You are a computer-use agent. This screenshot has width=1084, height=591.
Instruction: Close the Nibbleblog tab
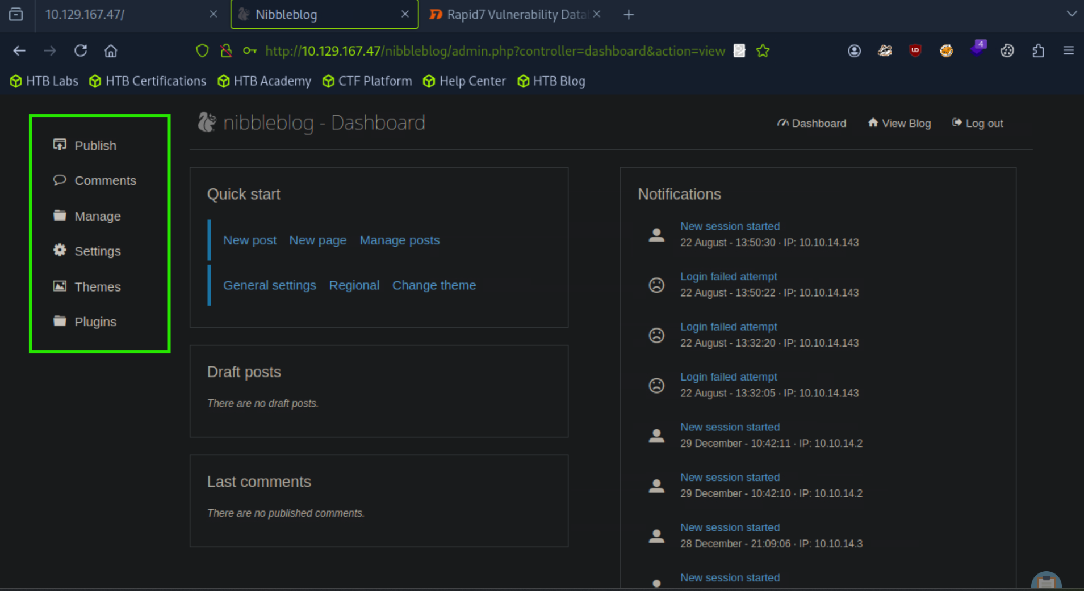pyautogui.click(x=405, y=14)
